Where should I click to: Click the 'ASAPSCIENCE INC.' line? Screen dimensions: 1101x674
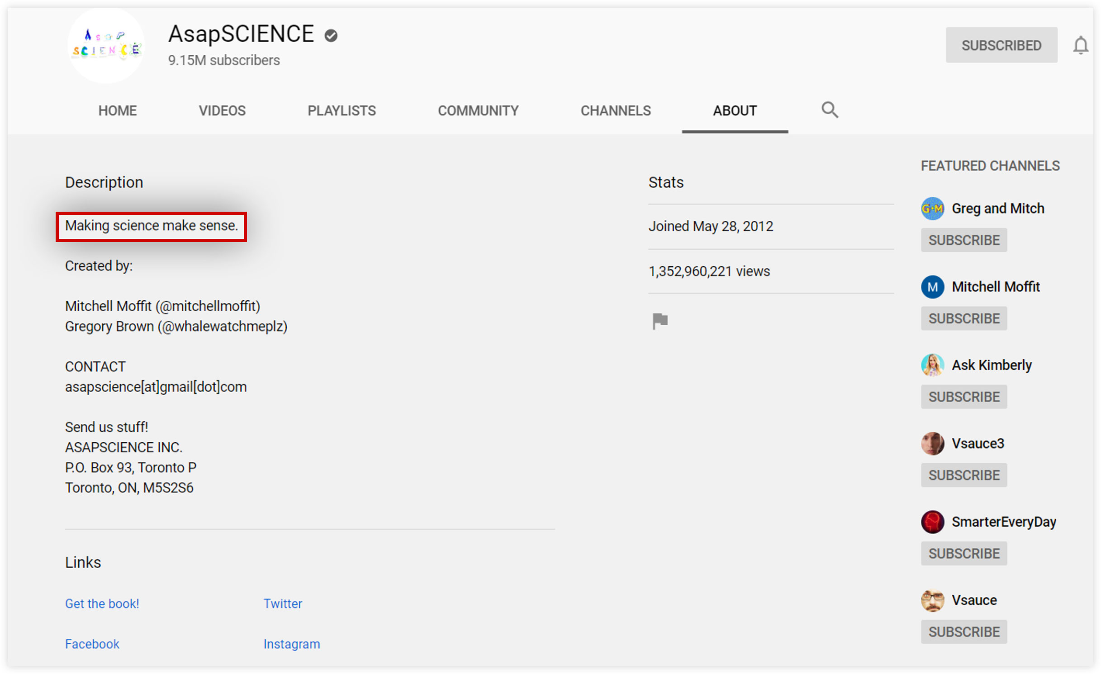tap(123, 447)
